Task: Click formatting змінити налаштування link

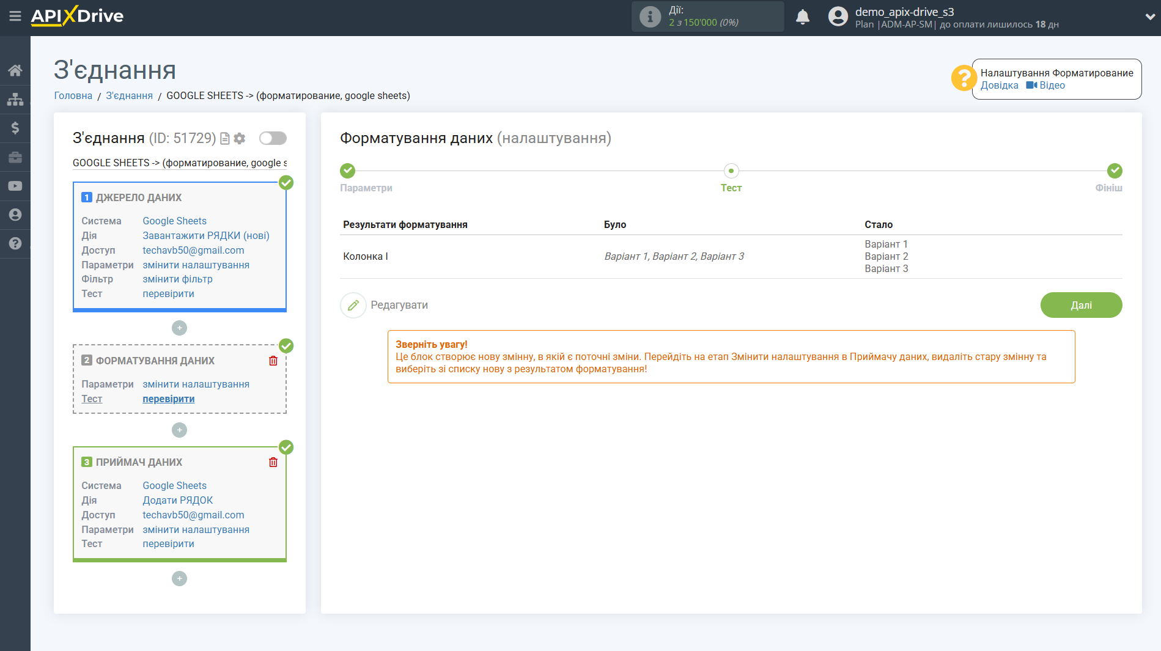Action: 196,384
